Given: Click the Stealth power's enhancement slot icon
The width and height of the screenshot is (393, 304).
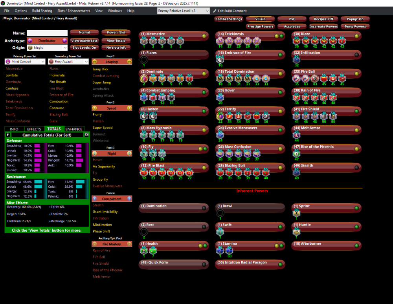Looking at the screenshot, I should tap(296, 172).
